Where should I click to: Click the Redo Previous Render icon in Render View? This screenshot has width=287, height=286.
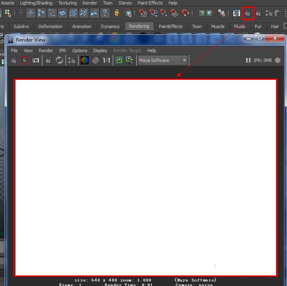[x=14, y=60]
